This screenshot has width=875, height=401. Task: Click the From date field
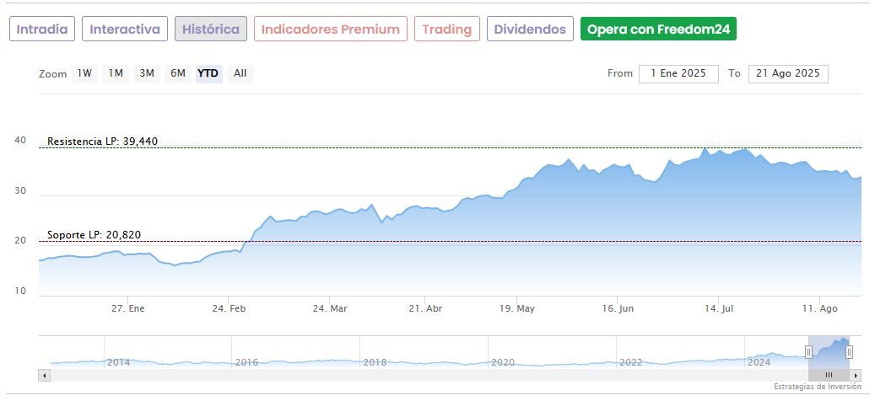coord(678,73)
